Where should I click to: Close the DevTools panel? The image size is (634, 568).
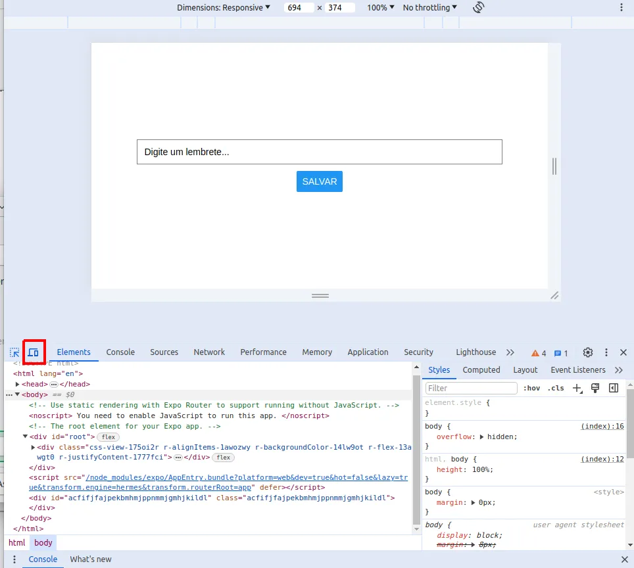623,352
